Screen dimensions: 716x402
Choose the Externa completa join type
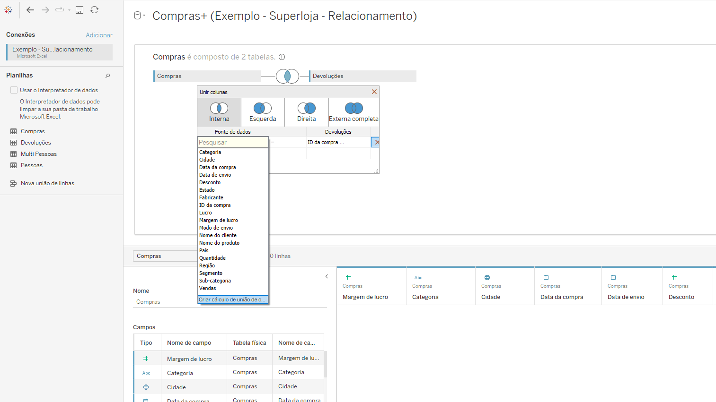coord(354,112)
